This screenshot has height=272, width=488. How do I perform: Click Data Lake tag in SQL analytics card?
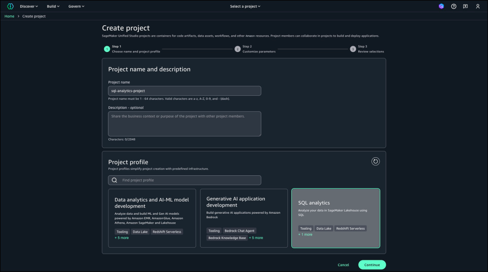[324, 229]
